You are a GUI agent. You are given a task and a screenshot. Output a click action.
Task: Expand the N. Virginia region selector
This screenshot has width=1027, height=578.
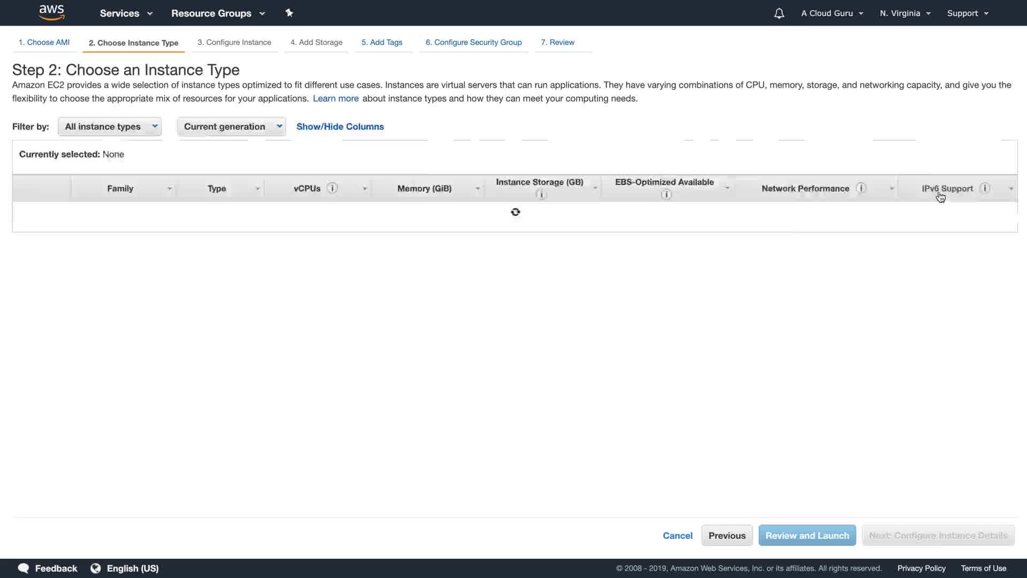click(905, 13)
